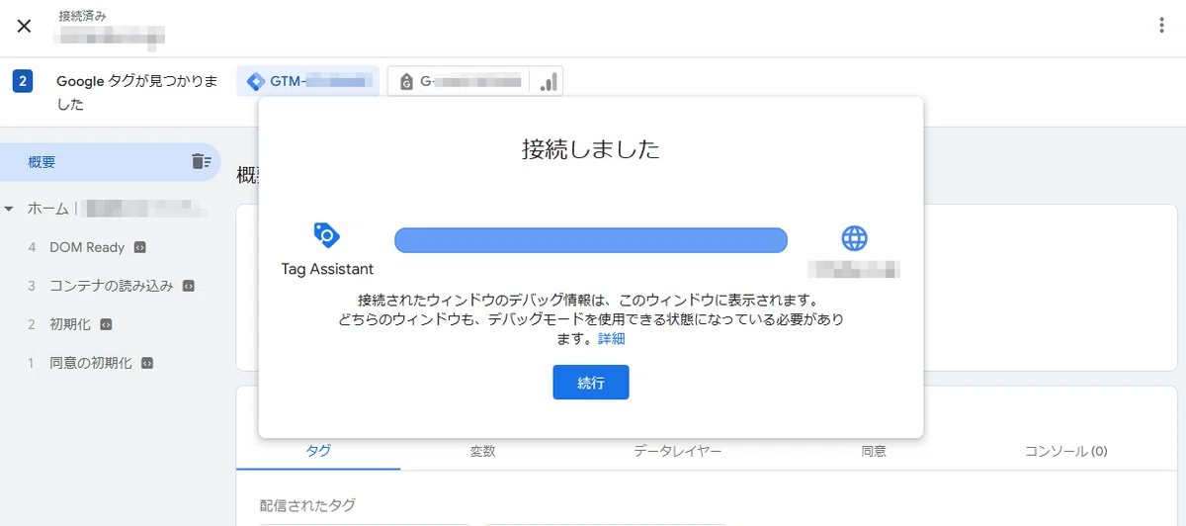The image size is (1186, 526).
Task: Click the blue GTM diamond icon
Action: [256, 82]
